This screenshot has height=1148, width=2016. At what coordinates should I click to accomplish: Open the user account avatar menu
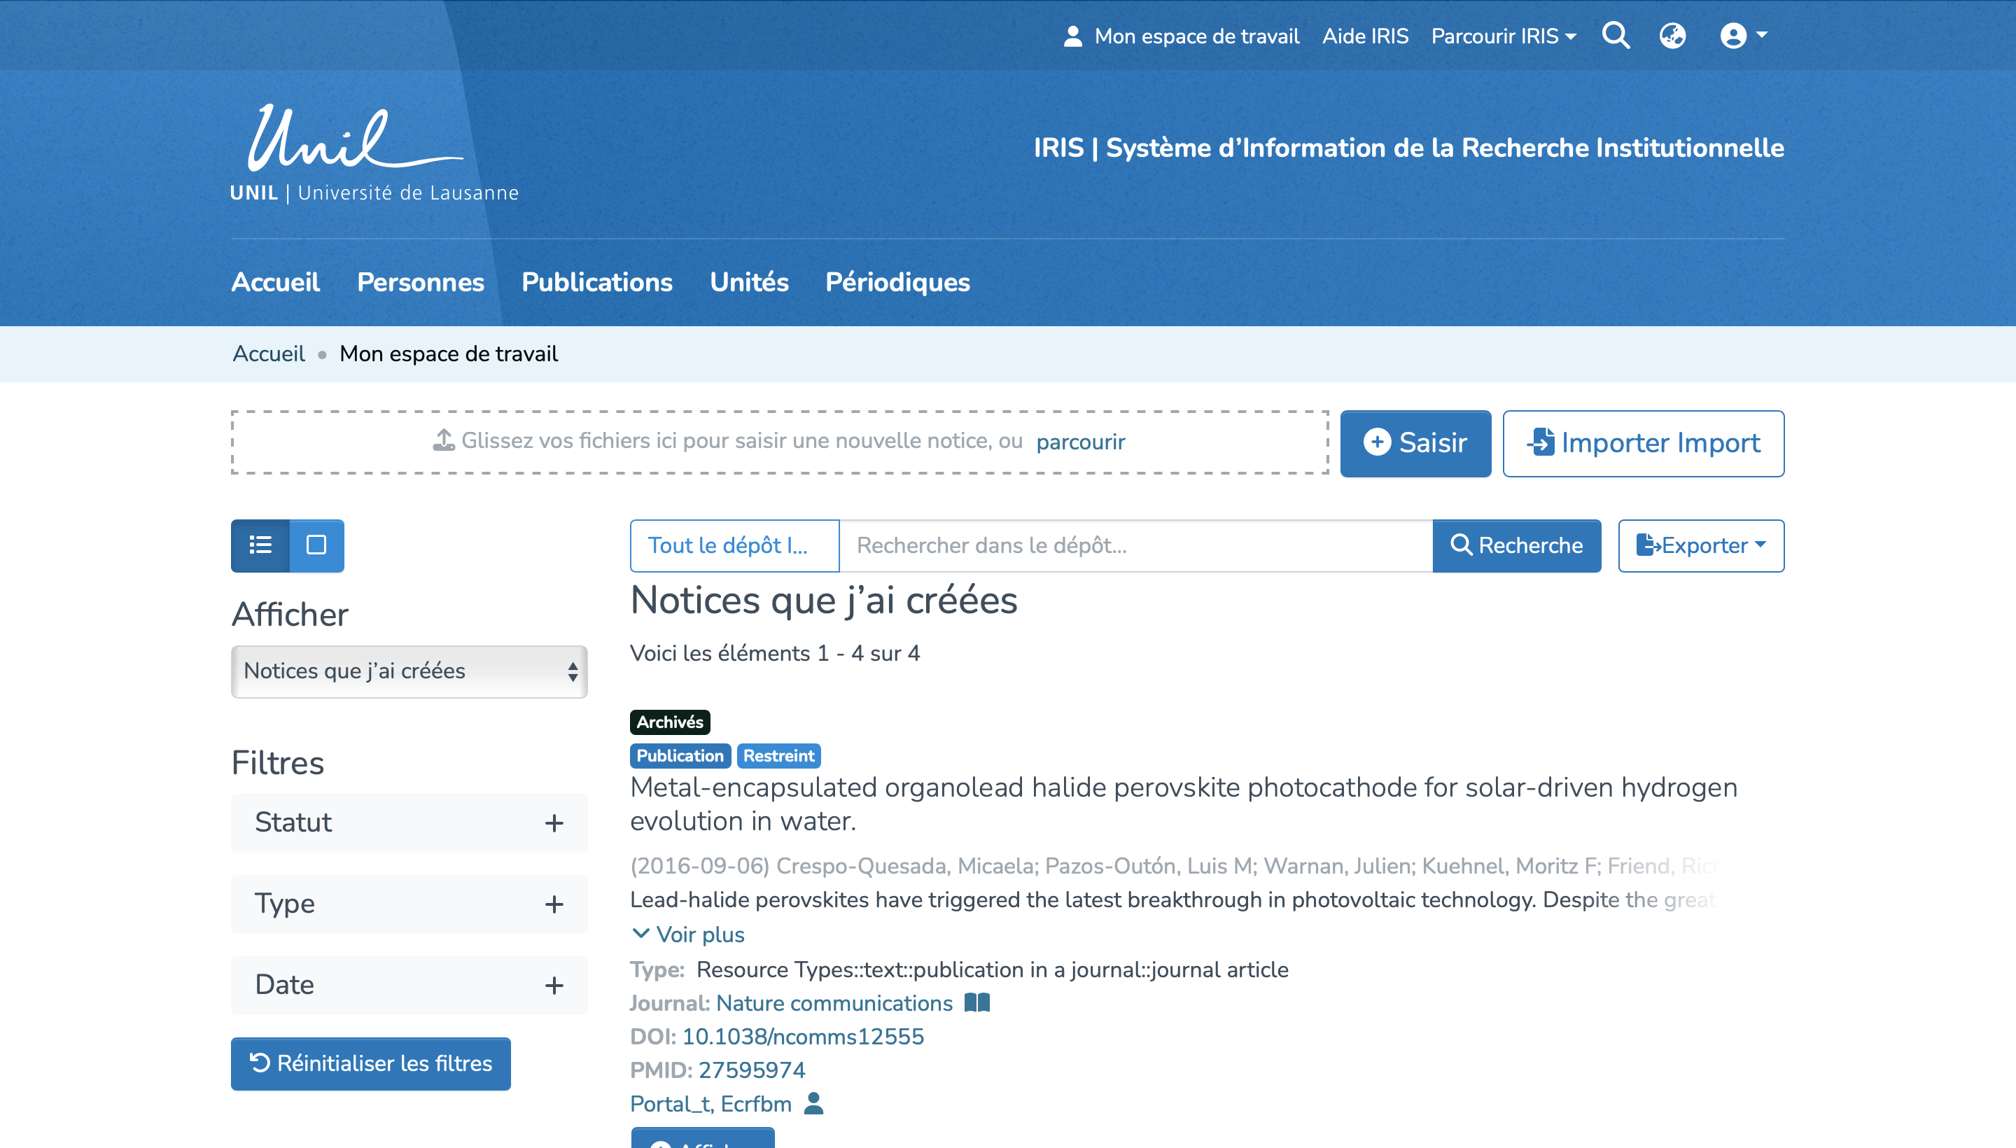[1742, 36]
